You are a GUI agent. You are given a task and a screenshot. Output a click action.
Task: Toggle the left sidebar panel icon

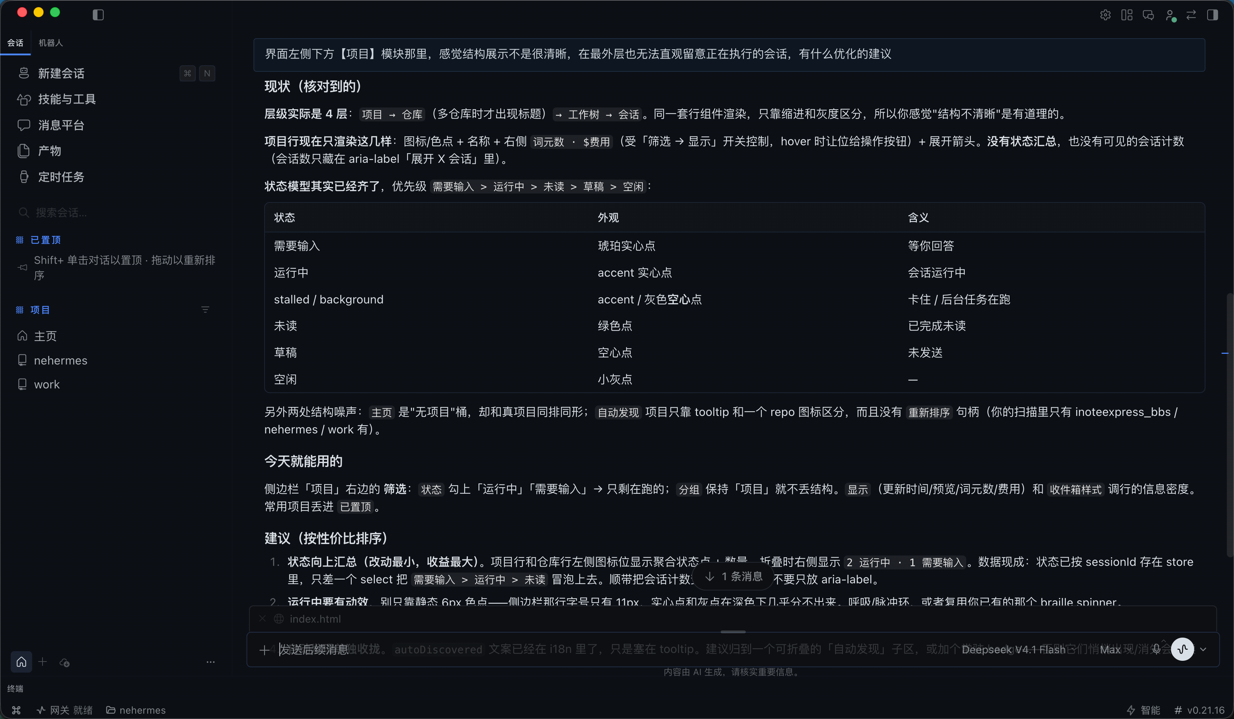(98, 15)
